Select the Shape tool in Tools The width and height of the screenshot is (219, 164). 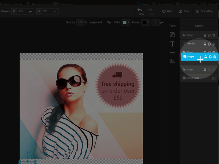(x=172, y=35)
